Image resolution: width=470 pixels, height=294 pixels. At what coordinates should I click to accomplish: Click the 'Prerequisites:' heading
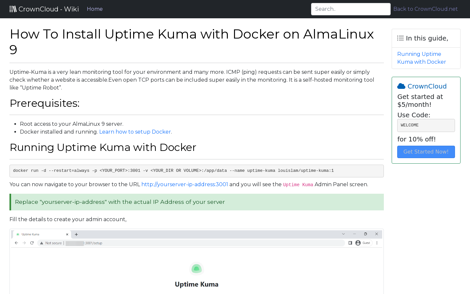point(45,103)
